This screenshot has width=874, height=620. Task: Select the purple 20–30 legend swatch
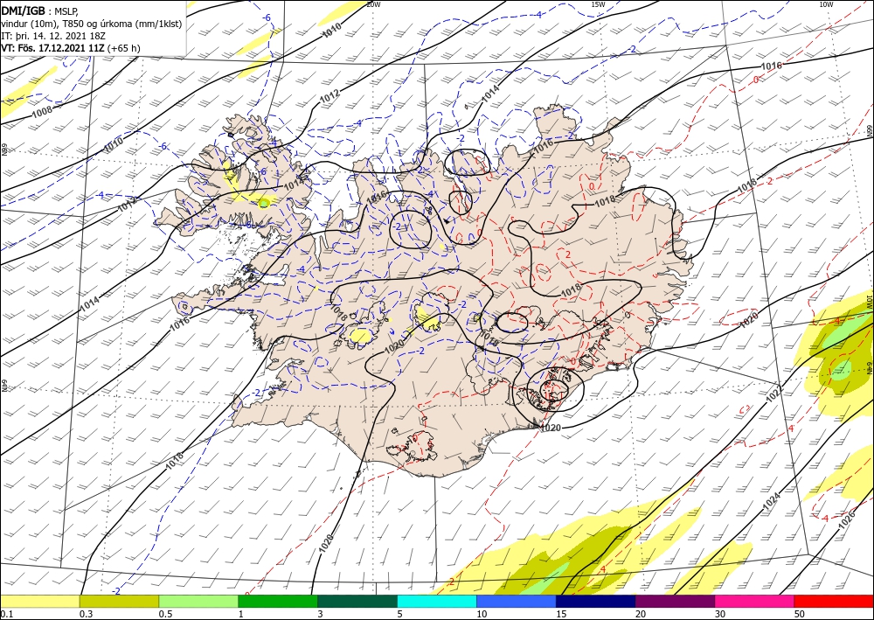point(675,601)
